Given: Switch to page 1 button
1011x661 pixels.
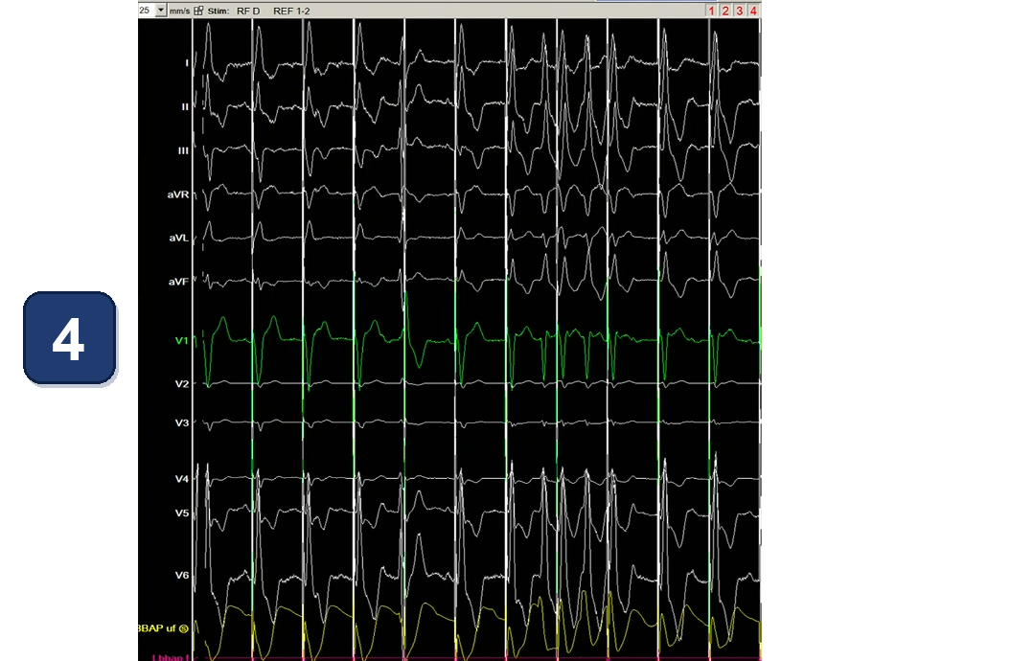Looking at the screenshot, I should 712,11.
